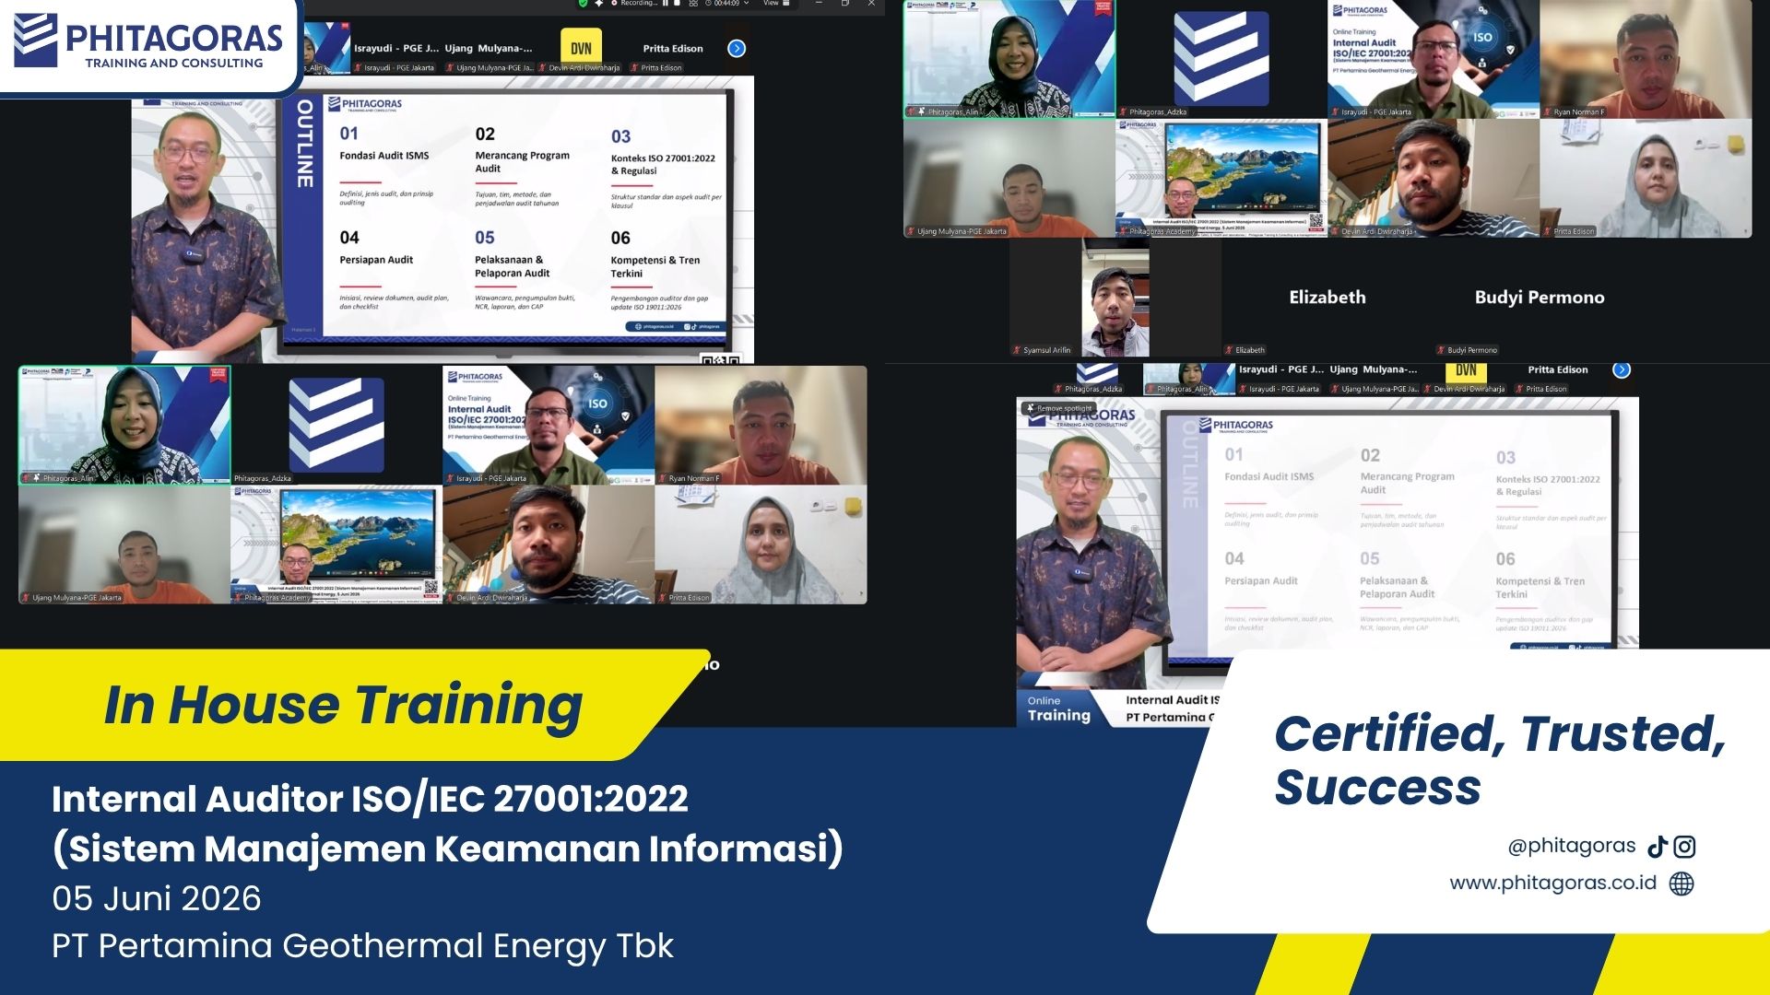Select Syamsul Arifin's video tile
Viewport: 1770px width, 995px height.
1115,298
